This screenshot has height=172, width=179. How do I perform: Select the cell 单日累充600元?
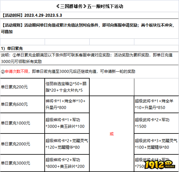[x=22, y=104]
